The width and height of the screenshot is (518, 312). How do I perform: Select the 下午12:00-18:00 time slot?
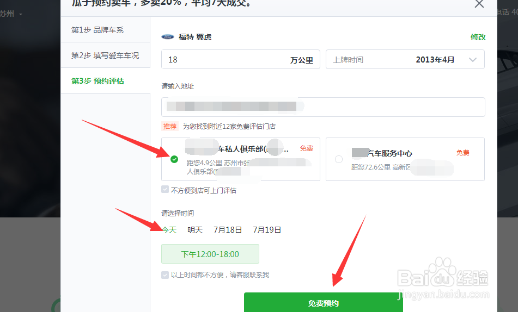click(x=210, y=254)
